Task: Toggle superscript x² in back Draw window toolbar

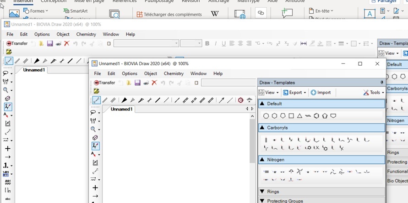Action: [278, 43]
